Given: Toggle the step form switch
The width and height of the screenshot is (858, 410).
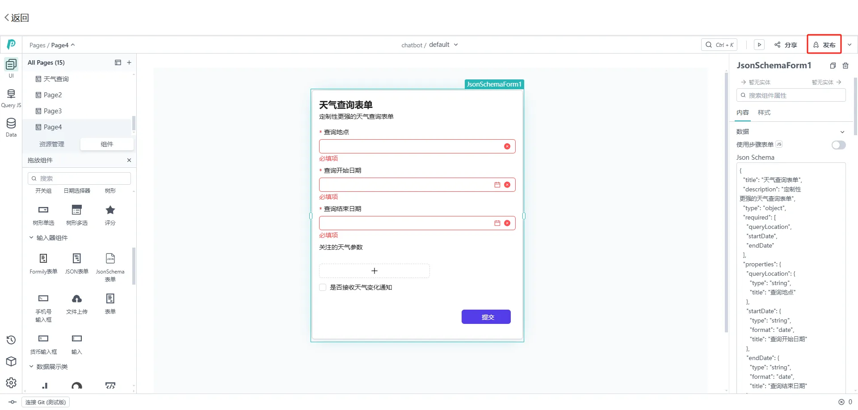Looking at the screenshot, I should 838,145.
